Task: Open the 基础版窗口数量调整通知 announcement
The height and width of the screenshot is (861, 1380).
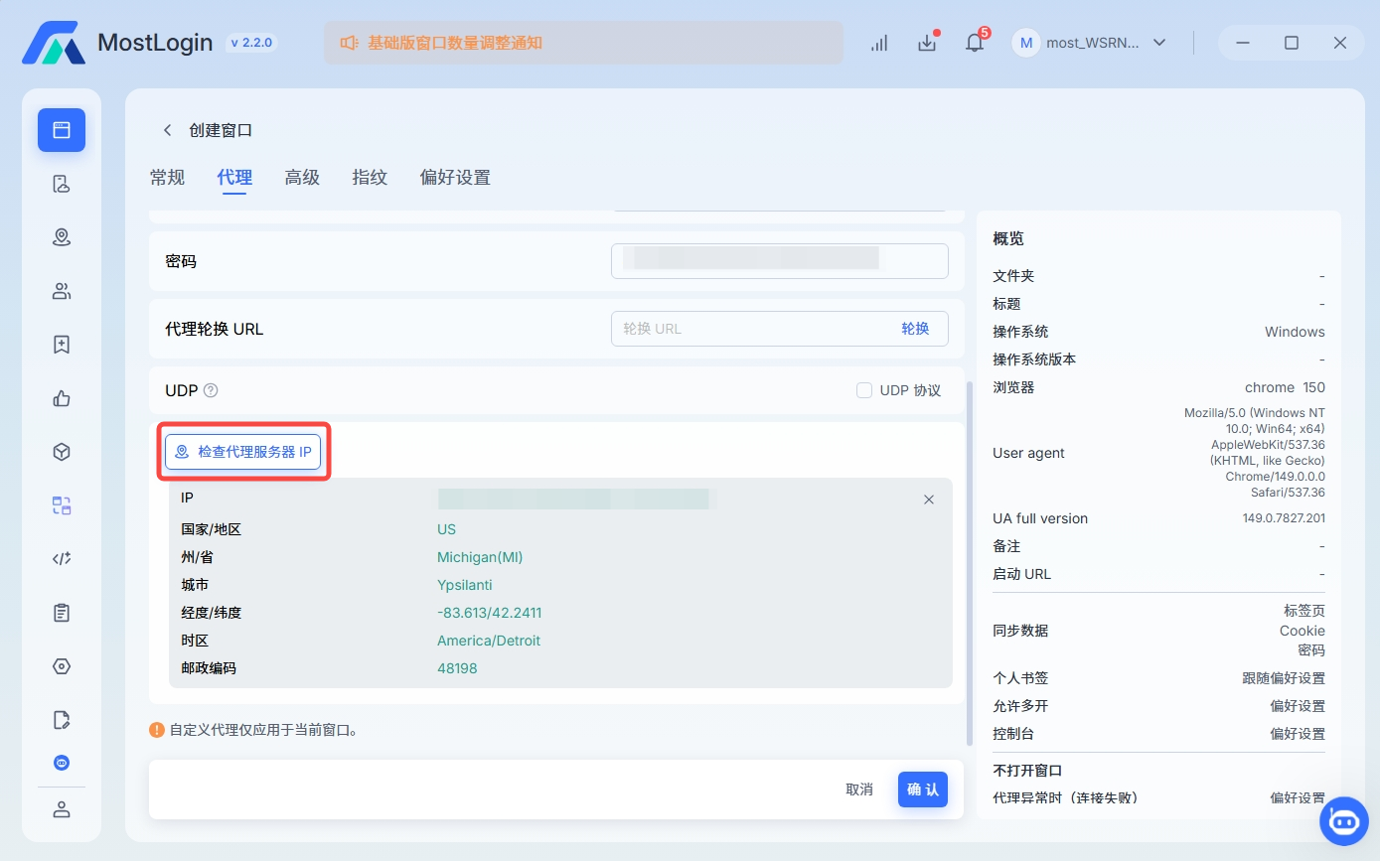Action: 455,43
